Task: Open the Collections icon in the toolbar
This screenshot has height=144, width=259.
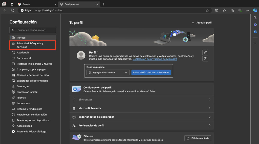Action: pyautogui.click(x=232, y=10)
